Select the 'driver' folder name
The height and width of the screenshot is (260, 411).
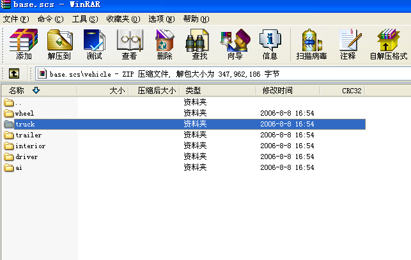click(x=26, y=157)
